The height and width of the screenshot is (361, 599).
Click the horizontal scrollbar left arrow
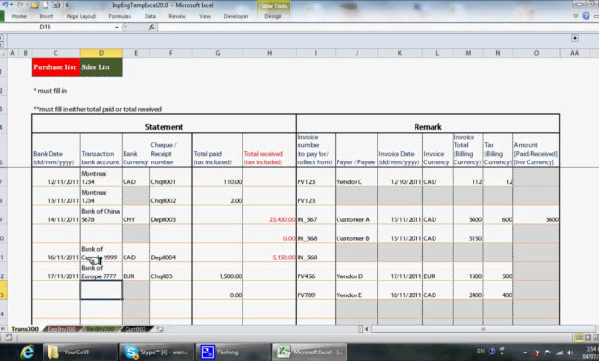(366, 329)
